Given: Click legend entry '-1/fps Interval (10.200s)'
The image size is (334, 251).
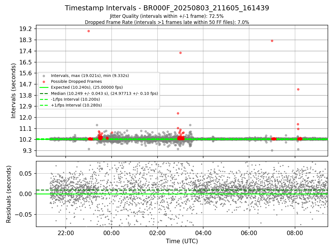Looking at the screenshot, I should tap(75, 99).
